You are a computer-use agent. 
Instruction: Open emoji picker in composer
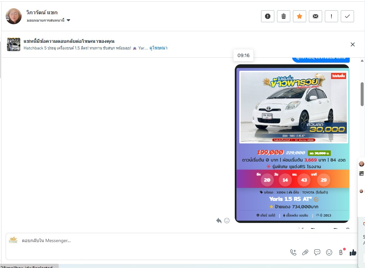click(329, 252)
